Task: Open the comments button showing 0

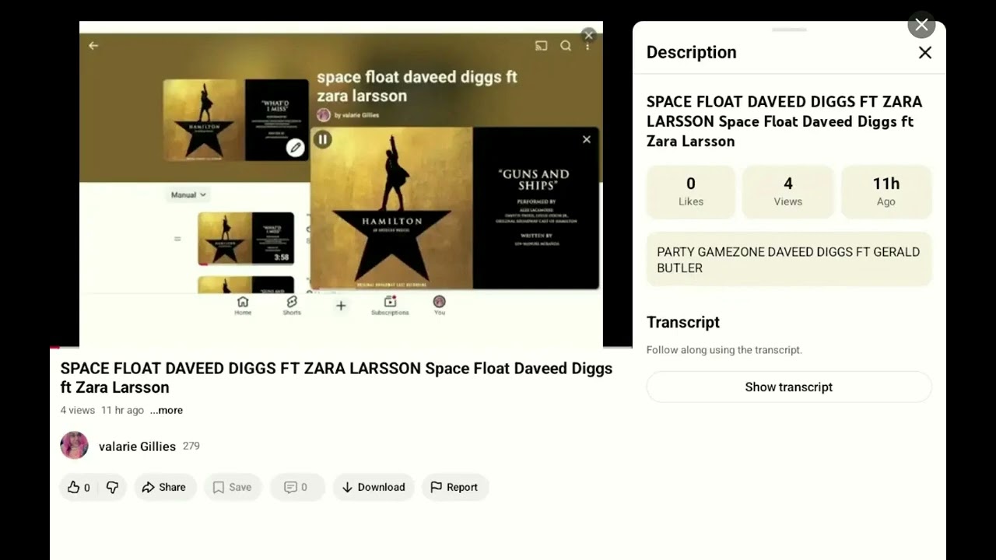Action: pyautogui.click(x=296, y=487)
